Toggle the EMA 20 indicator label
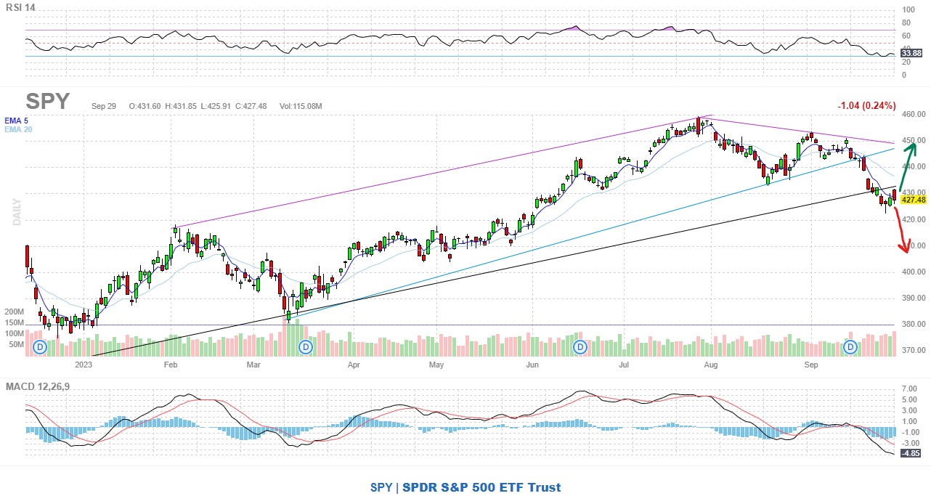The image size is (931, 496). pos(18,130)
